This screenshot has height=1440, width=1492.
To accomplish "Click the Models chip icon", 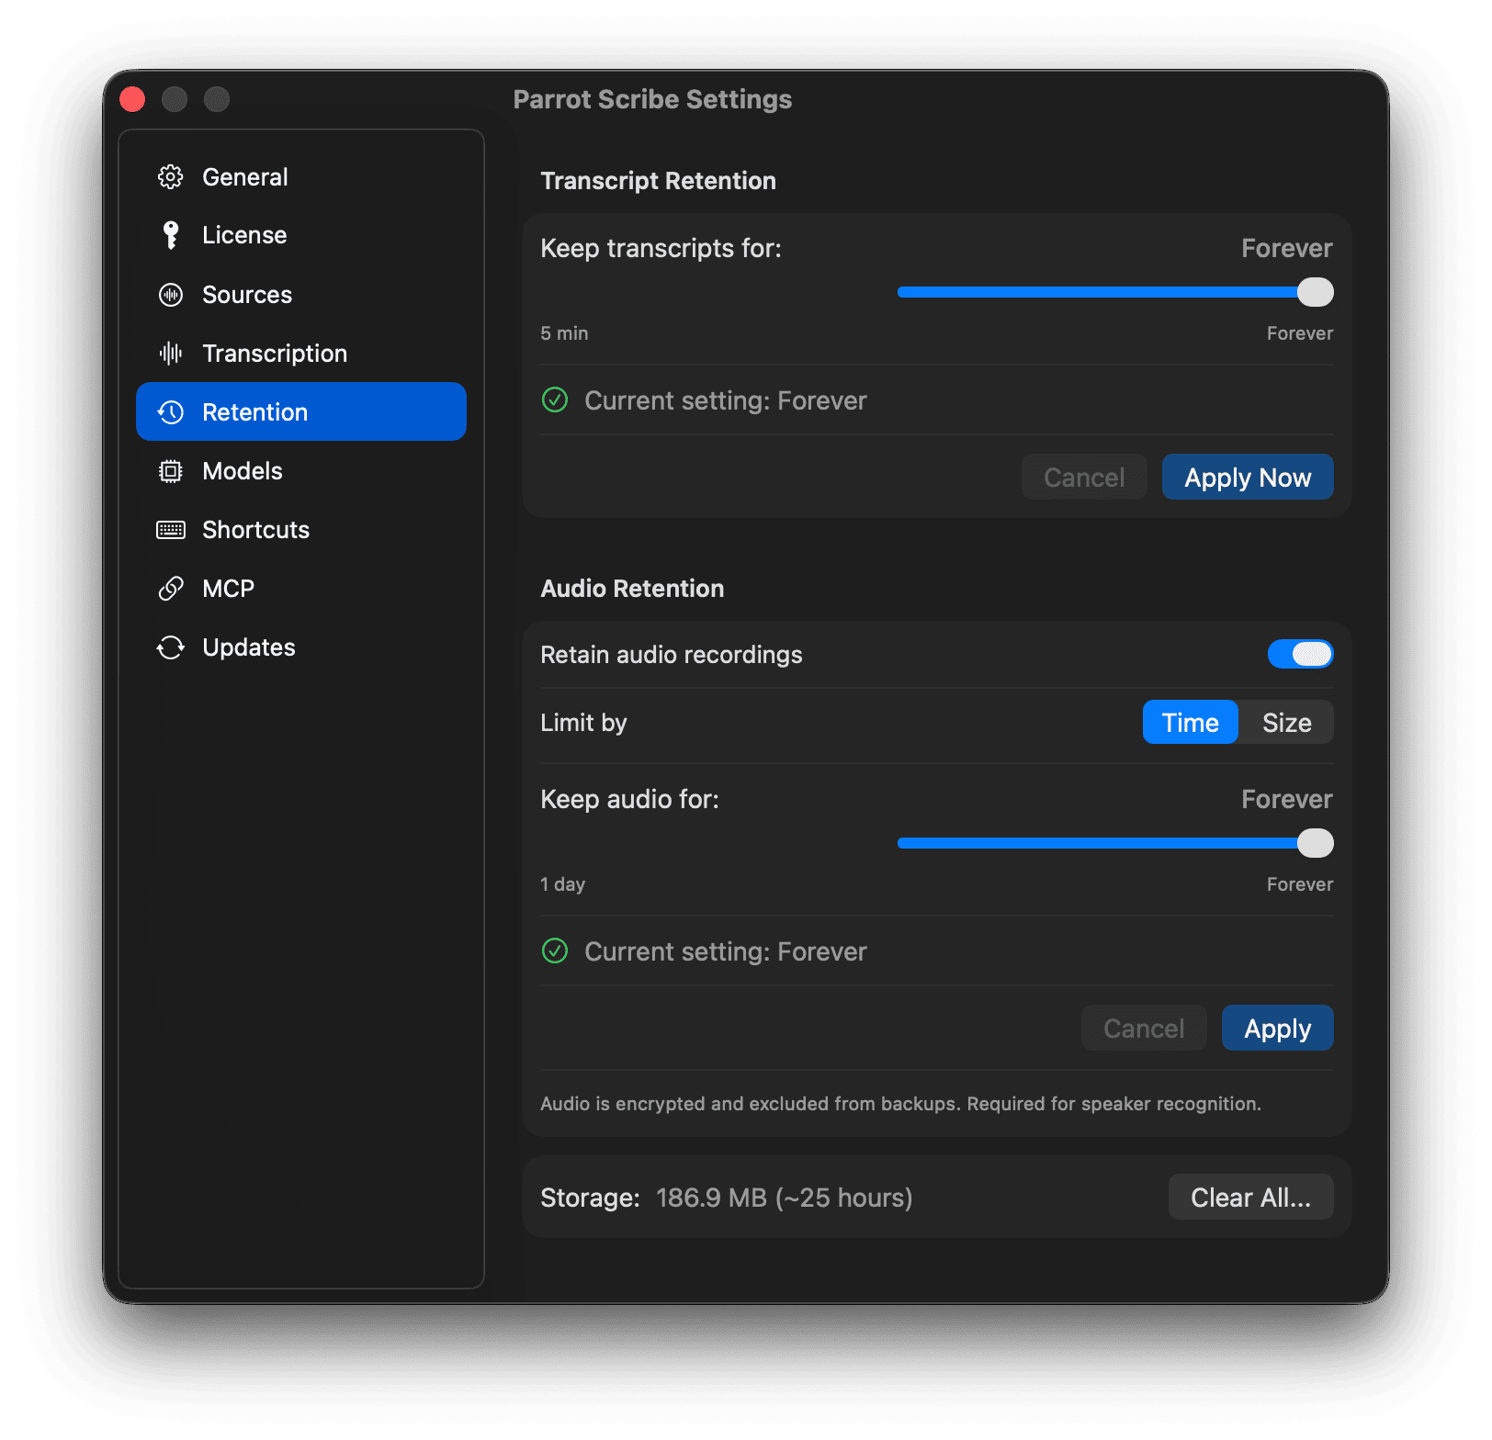I will point(171,470).
